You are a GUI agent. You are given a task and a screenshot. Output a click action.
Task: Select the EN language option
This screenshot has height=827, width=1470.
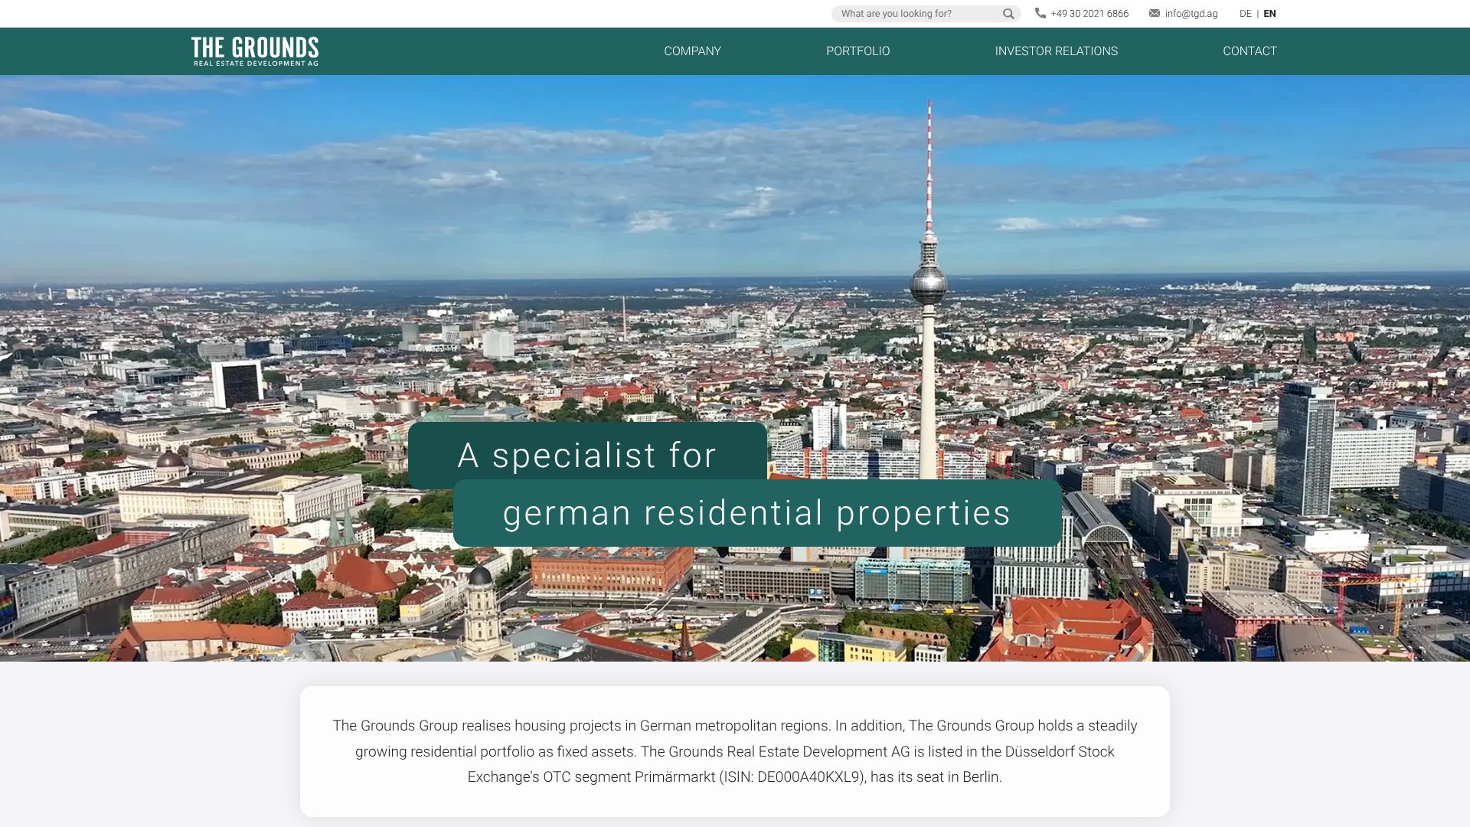tap(1269, 14)
